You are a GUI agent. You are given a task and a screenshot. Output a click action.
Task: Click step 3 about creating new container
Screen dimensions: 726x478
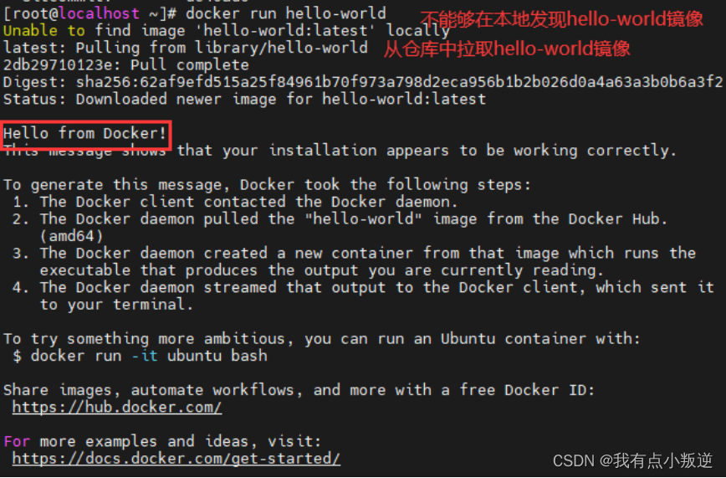click(x=354, y=261)
